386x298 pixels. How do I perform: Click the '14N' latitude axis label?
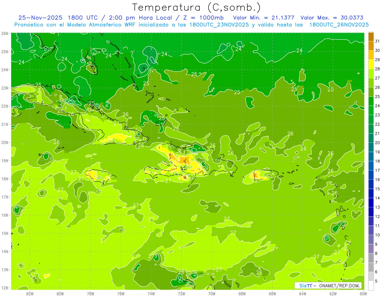point(5,251)
